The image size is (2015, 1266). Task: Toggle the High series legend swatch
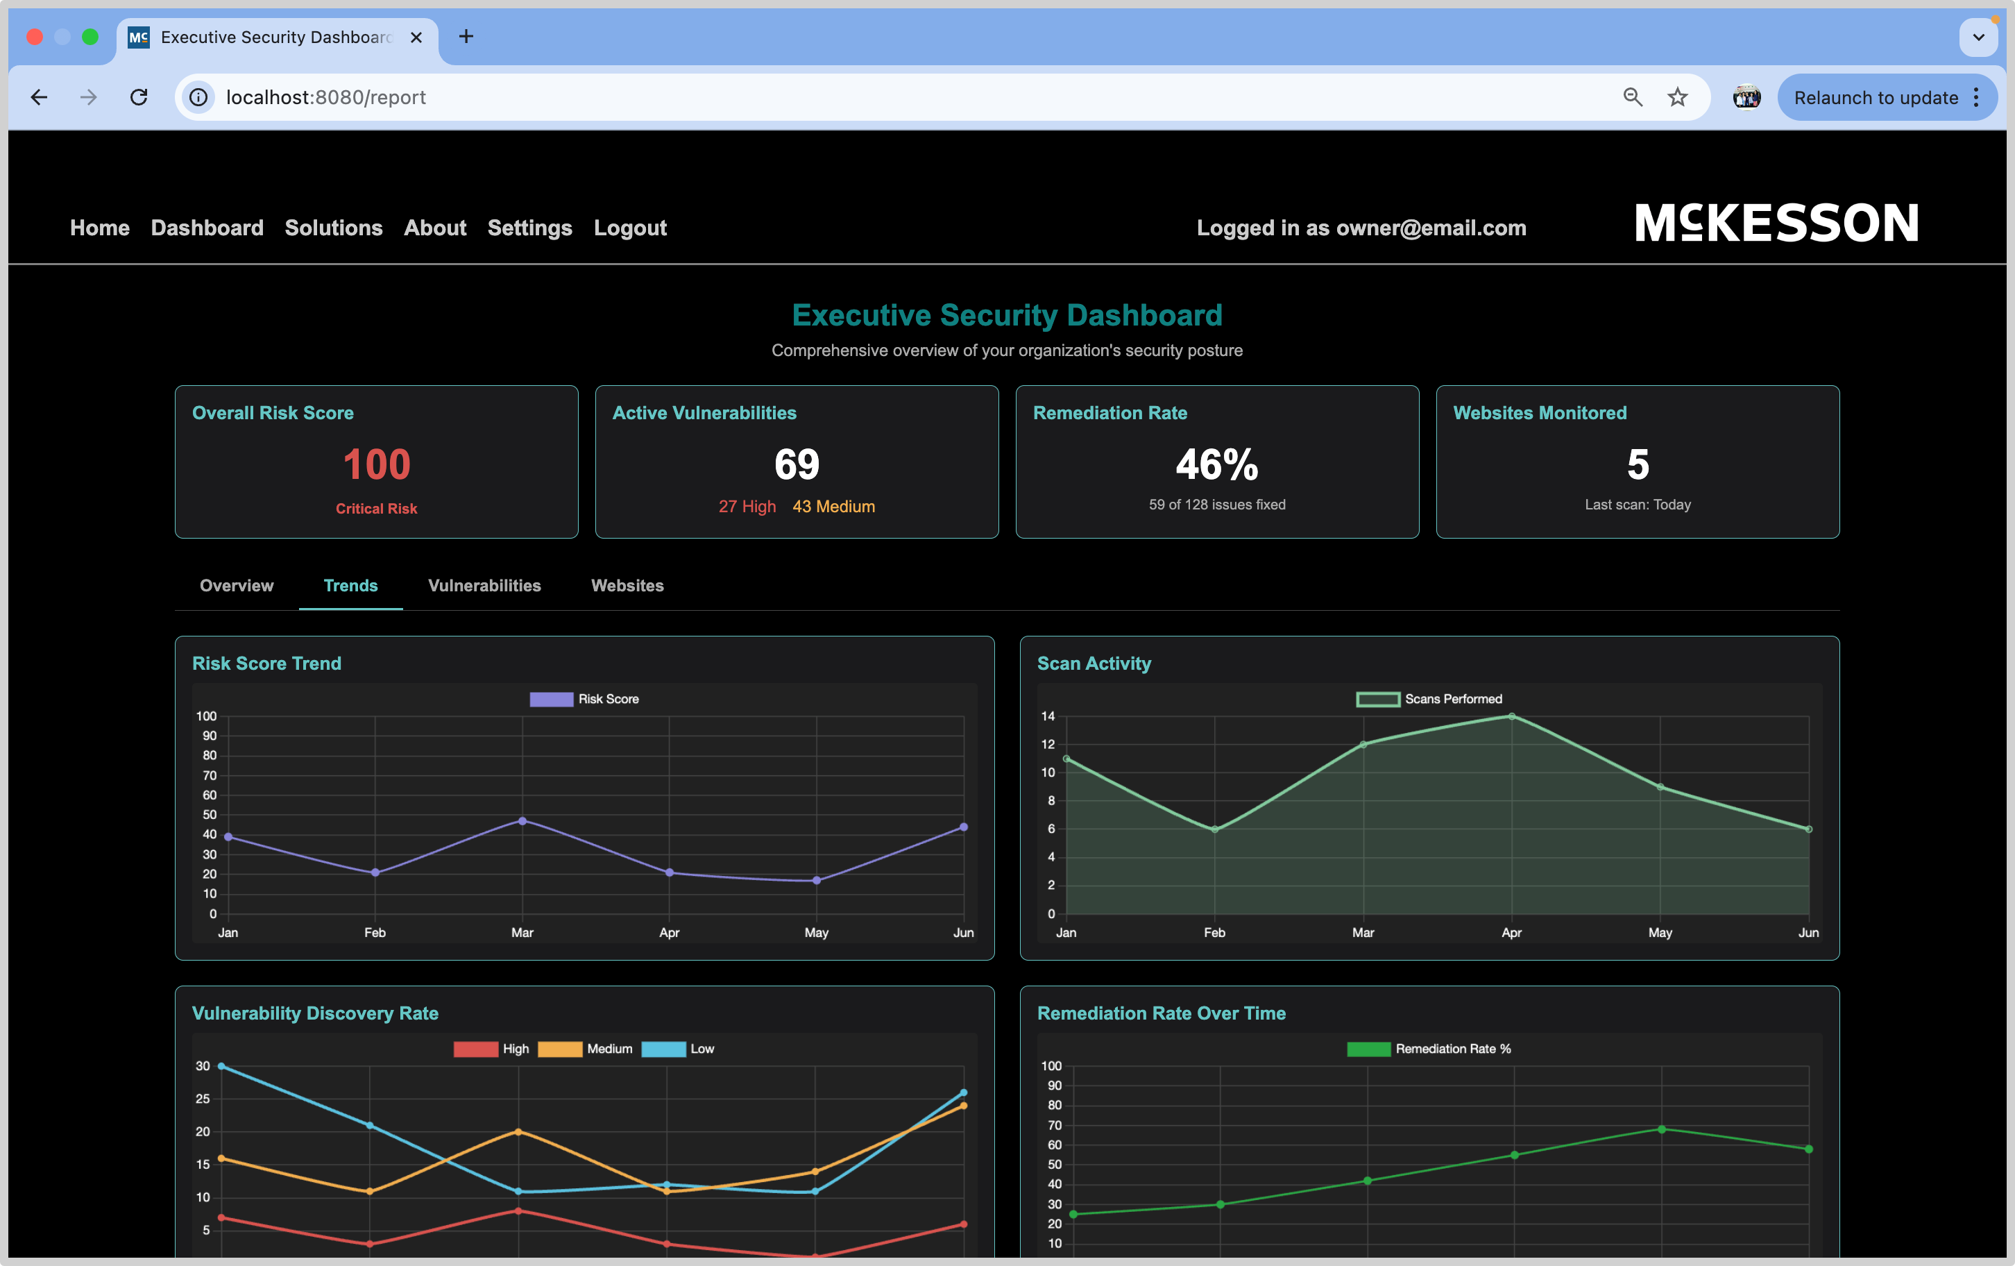475,1049
